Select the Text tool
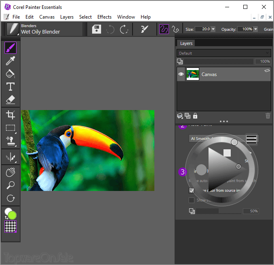Screen dimensions: 274x265 pyautogui.click(x=11, y=87)
